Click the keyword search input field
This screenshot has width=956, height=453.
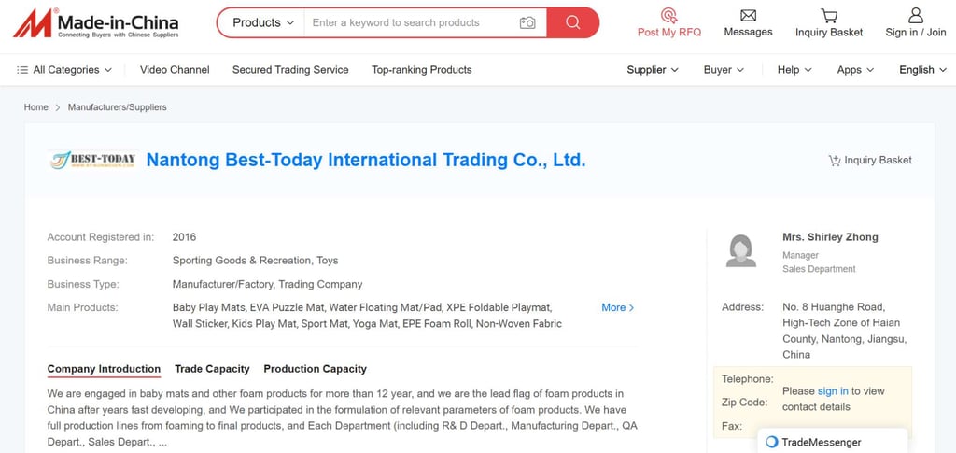coord(412,23)
